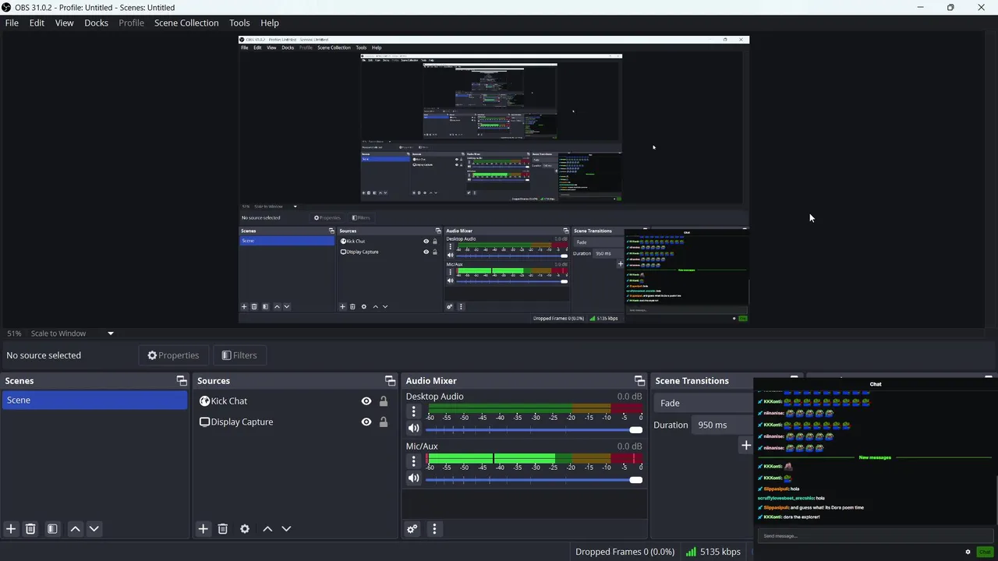Open the View menu

(x=64, y=23)
